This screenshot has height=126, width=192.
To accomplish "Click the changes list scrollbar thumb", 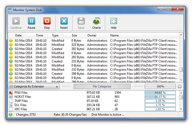I will pos(181,70).
